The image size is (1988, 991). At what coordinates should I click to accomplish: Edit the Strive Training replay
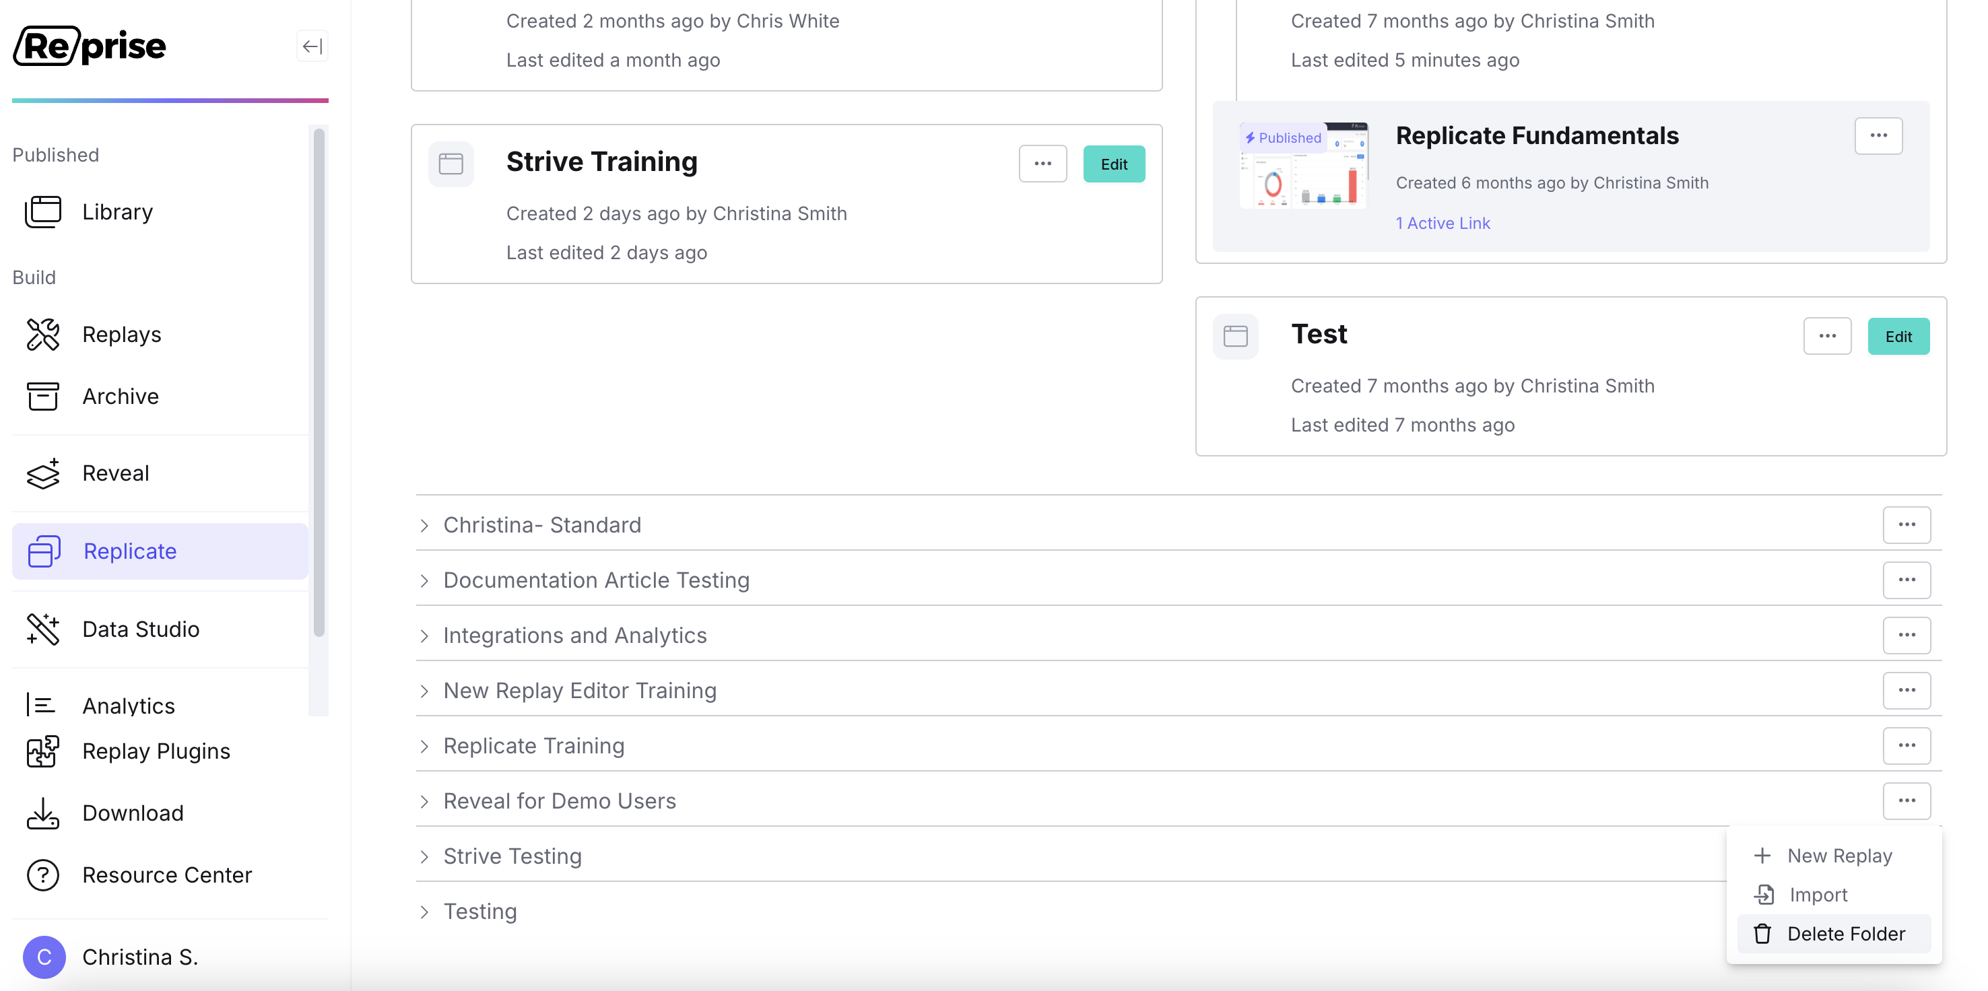coord(1114,164)
